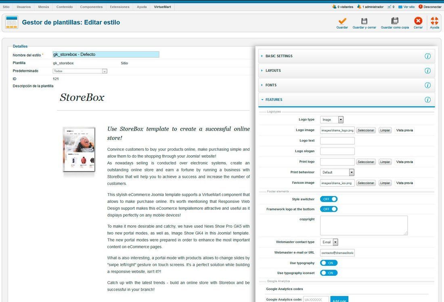Click the messages icon in the status bar
Viewport: 444px width, 302px height.
390,7
